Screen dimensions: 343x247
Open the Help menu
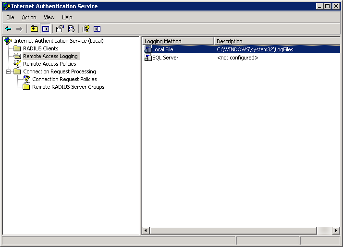pos(67,17)
